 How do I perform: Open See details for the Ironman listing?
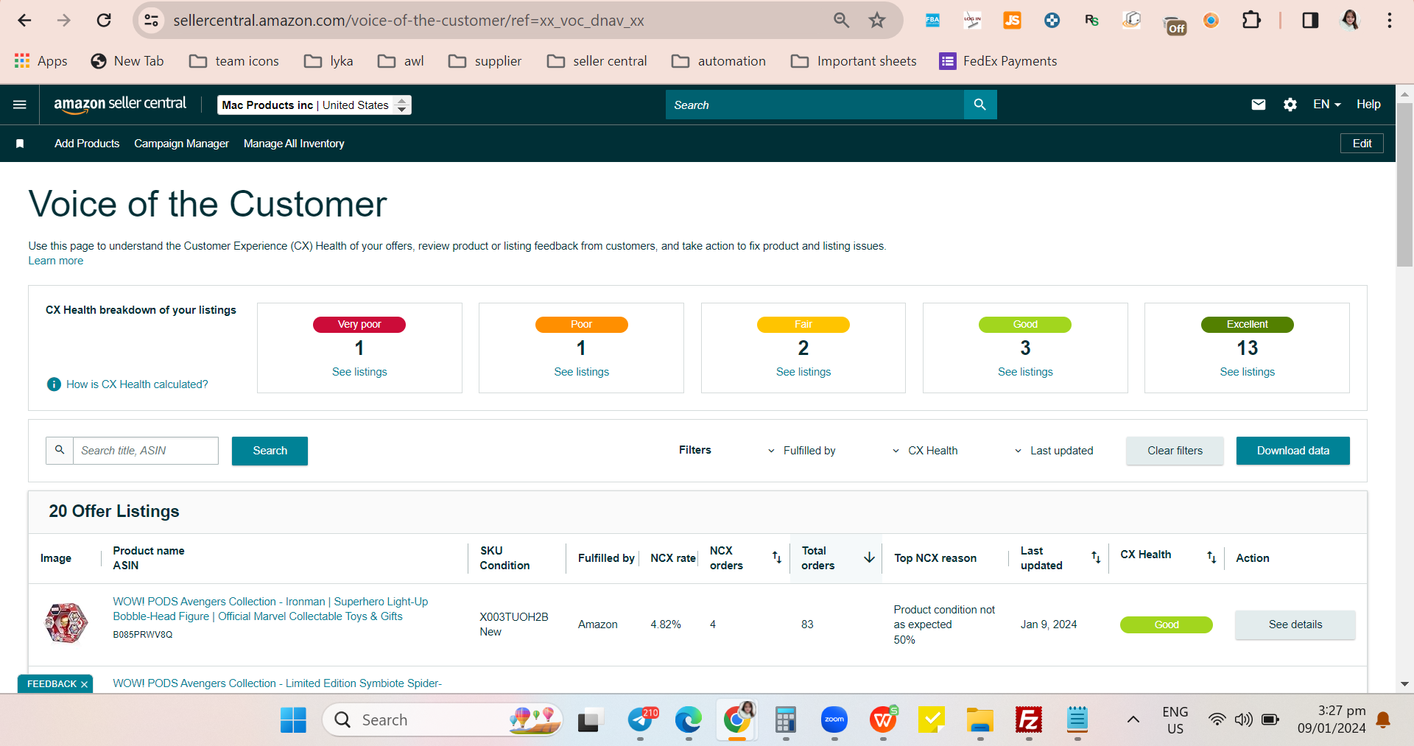(x=1295, y=624)
